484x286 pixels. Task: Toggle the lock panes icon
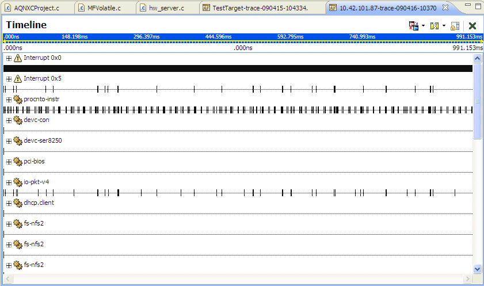coord(455,26)
